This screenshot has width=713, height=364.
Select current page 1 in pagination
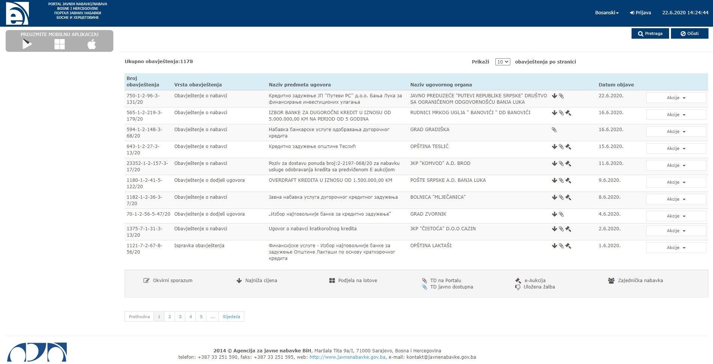(159, 317)
